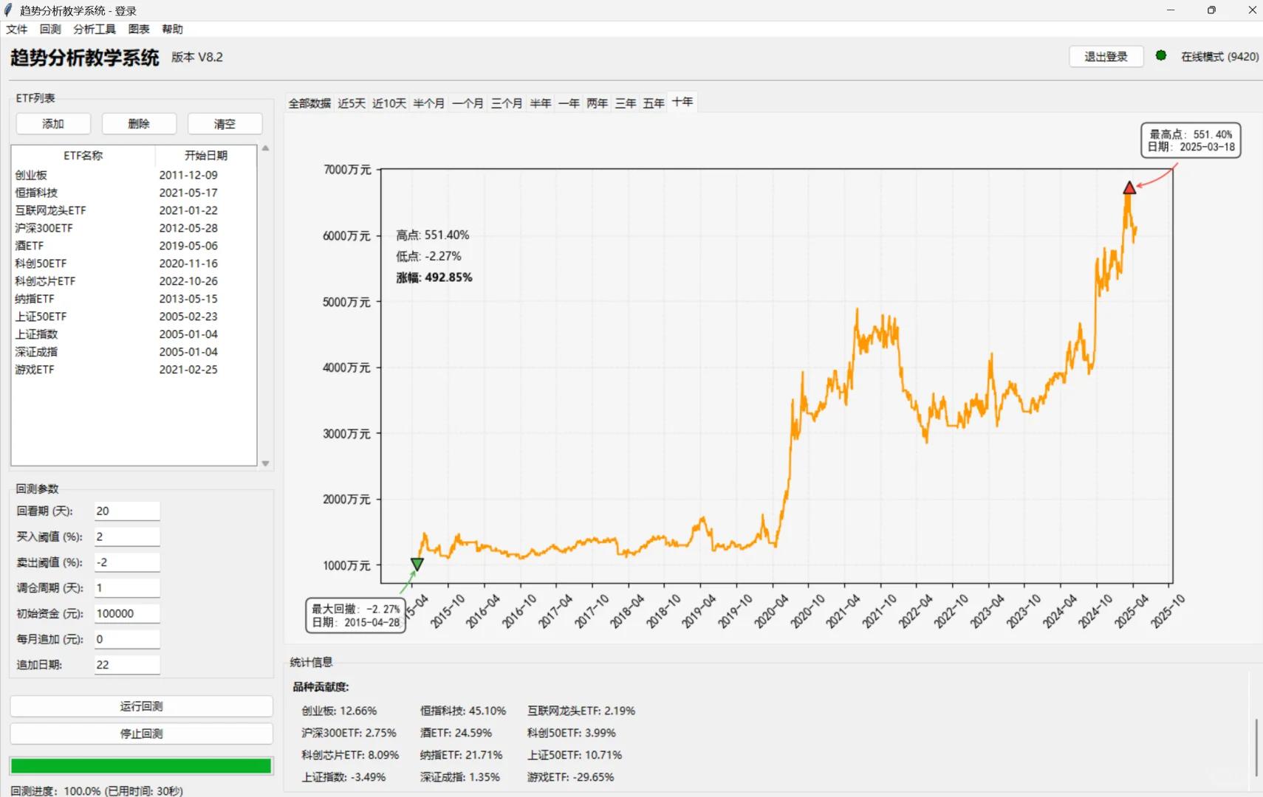
Task: Switch to the 半年 tab
Action: [x=541, y=103]
